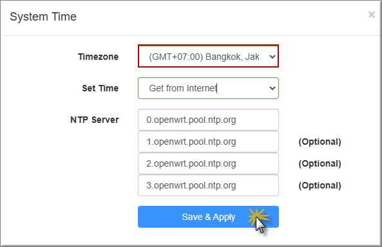This screenshot has width=382, height=247.
Task: Select the (GMT+07:00) Bangkok timezone value
Action: coord(204,57)
